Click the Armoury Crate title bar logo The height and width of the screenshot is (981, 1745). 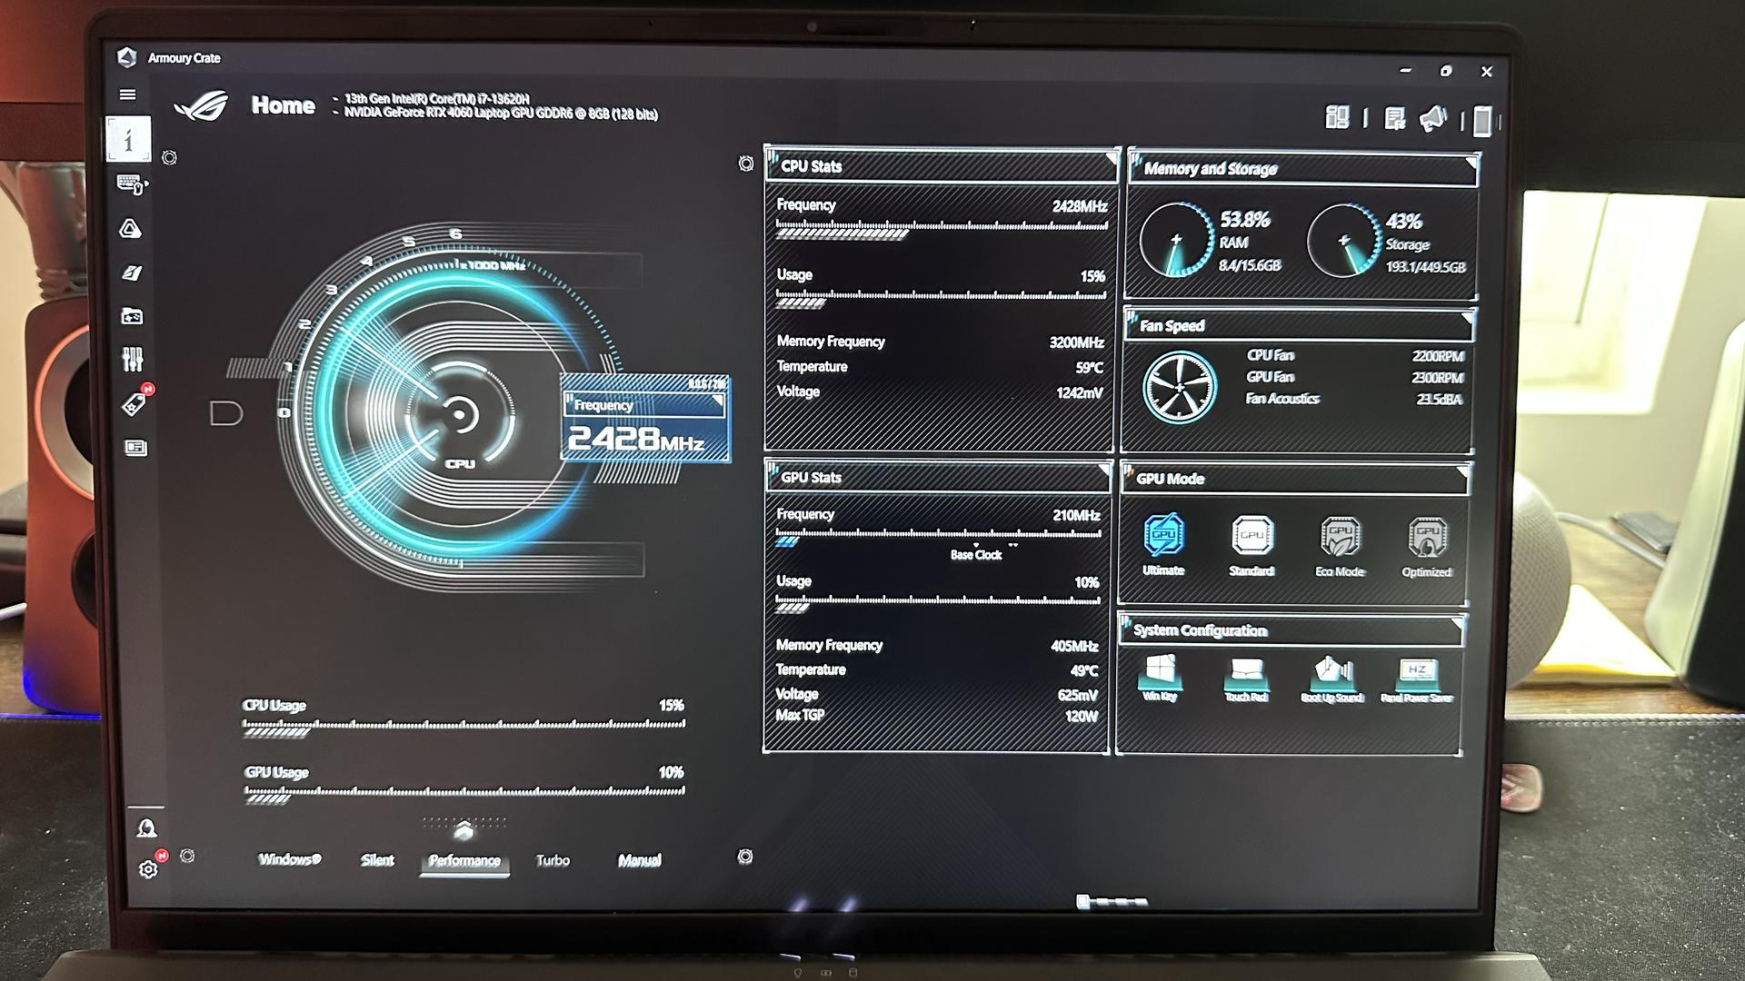[x=127, y=58]
